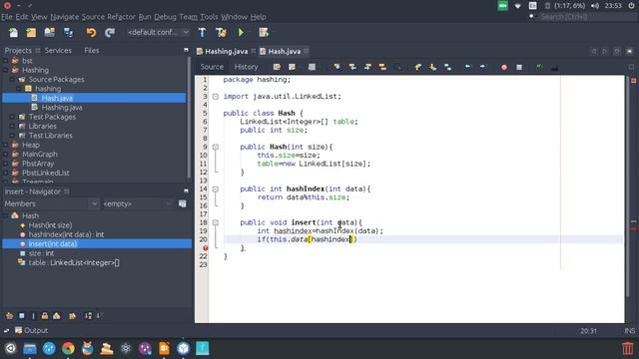Click the Undo toolbar icon
639x359 pixels.
click(91, 33)
